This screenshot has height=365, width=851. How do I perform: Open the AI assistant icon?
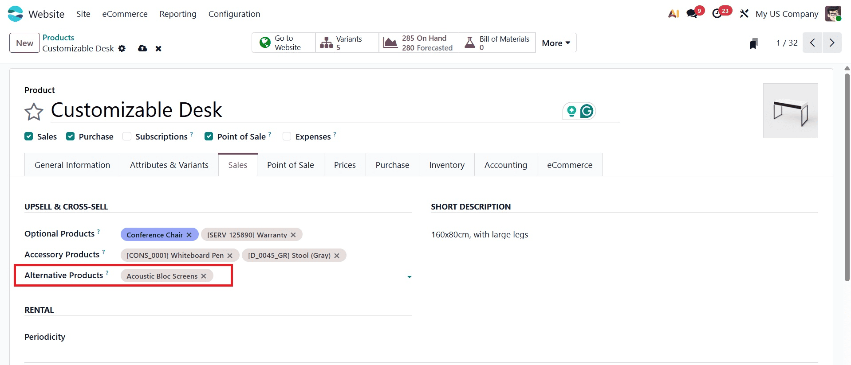[674, 14]
